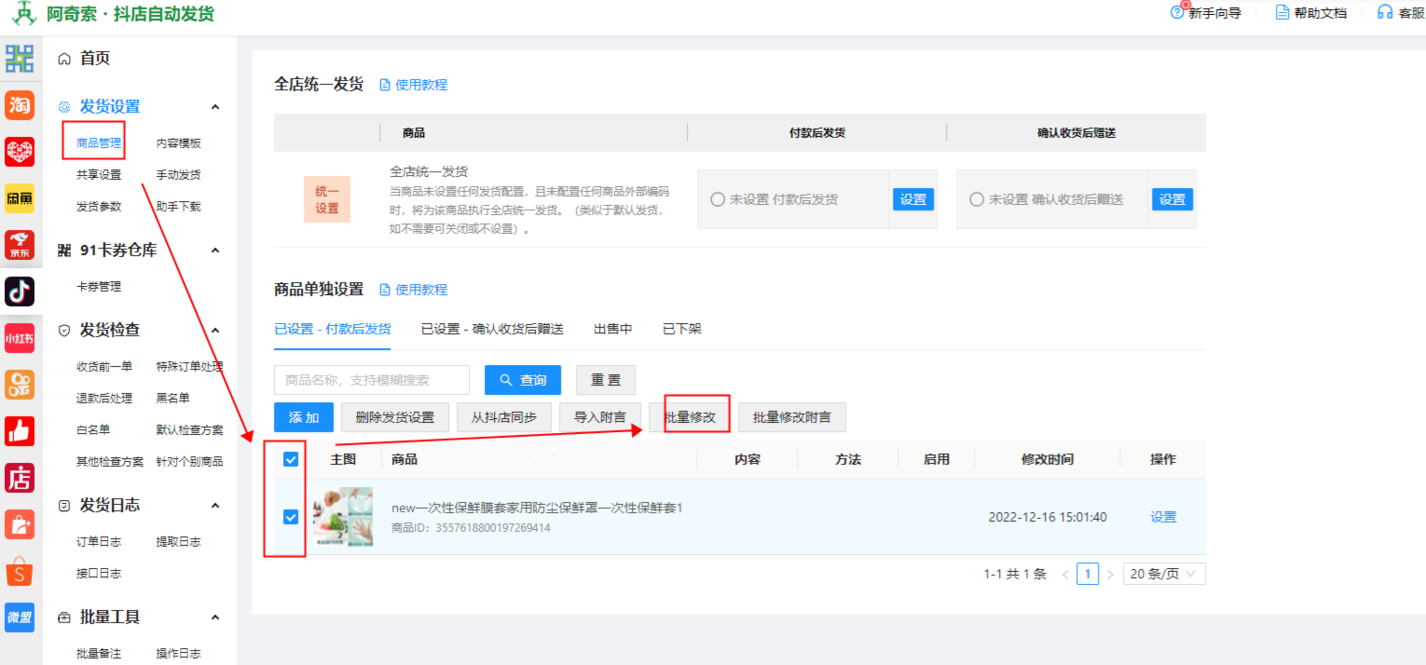Switch to the Douyin (TikTok) platform icon
Viewport: 1426px width, 665px height.
point(20,291)
